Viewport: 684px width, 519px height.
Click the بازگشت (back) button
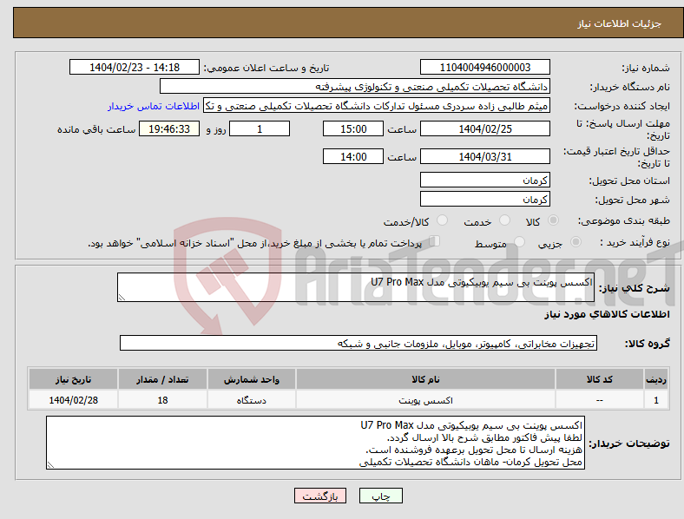[x=320, y=496]
